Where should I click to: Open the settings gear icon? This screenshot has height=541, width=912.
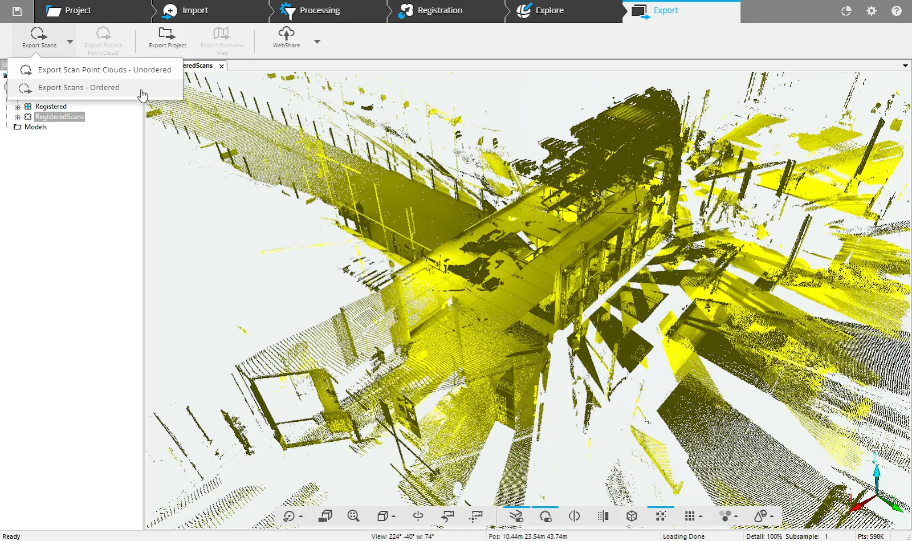[x=872, y=11]
